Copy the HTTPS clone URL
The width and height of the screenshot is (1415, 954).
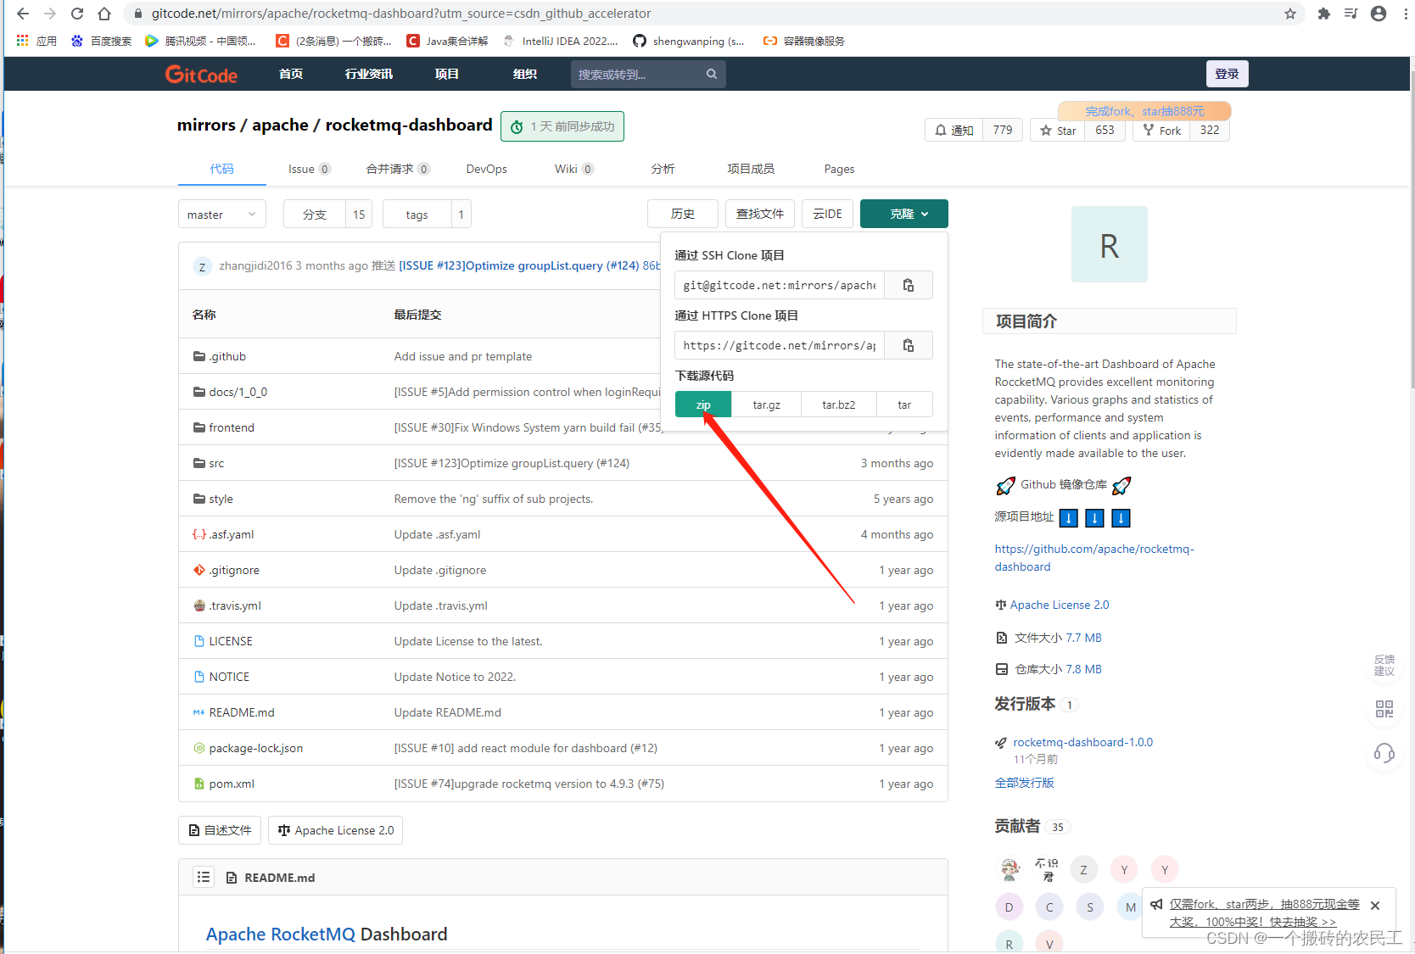(909, 345)
